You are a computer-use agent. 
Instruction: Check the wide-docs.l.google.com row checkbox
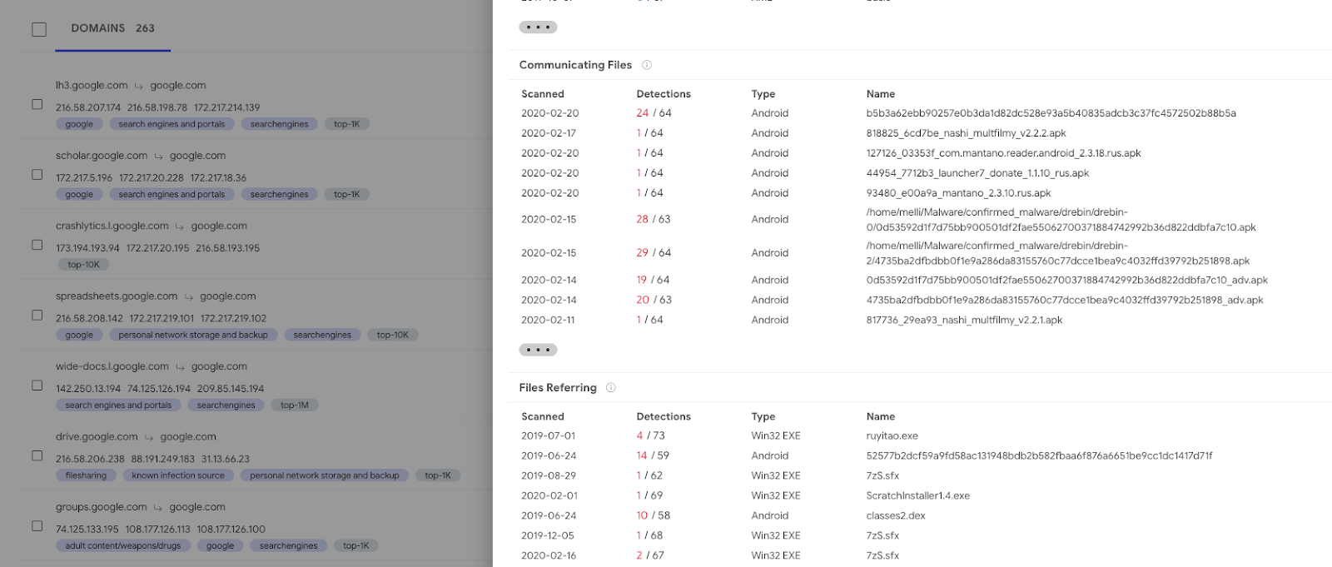pos(37,385)
